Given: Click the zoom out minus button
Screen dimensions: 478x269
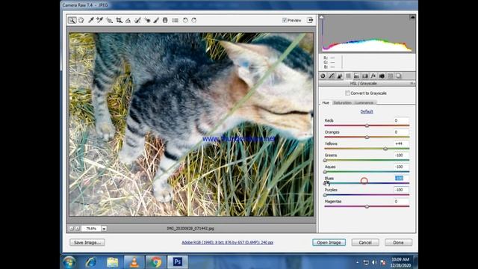Looking at the screenshot, I should 72,228.
